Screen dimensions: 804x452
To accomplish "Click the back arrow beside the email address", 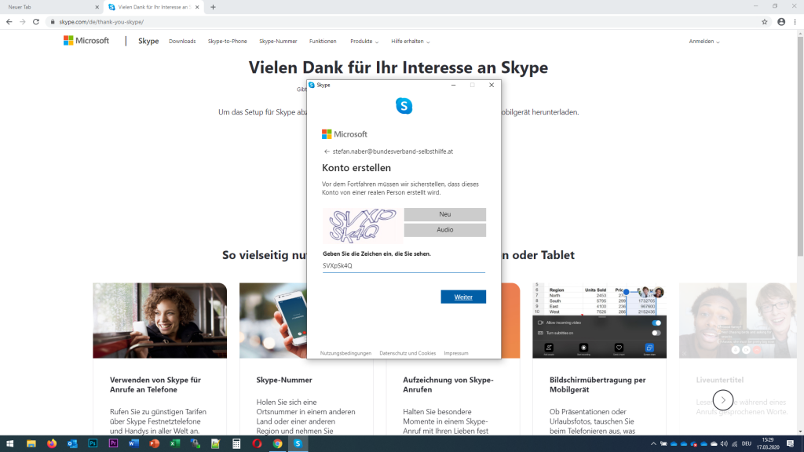I will coord(327,151).
